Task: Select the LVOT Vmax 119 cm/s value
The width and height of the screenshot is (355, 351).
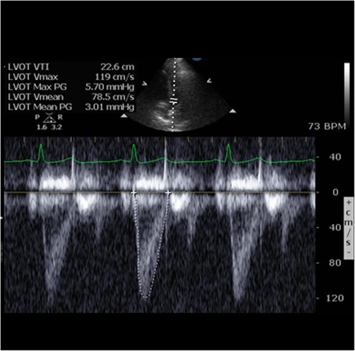Action: tap(115, 77)
